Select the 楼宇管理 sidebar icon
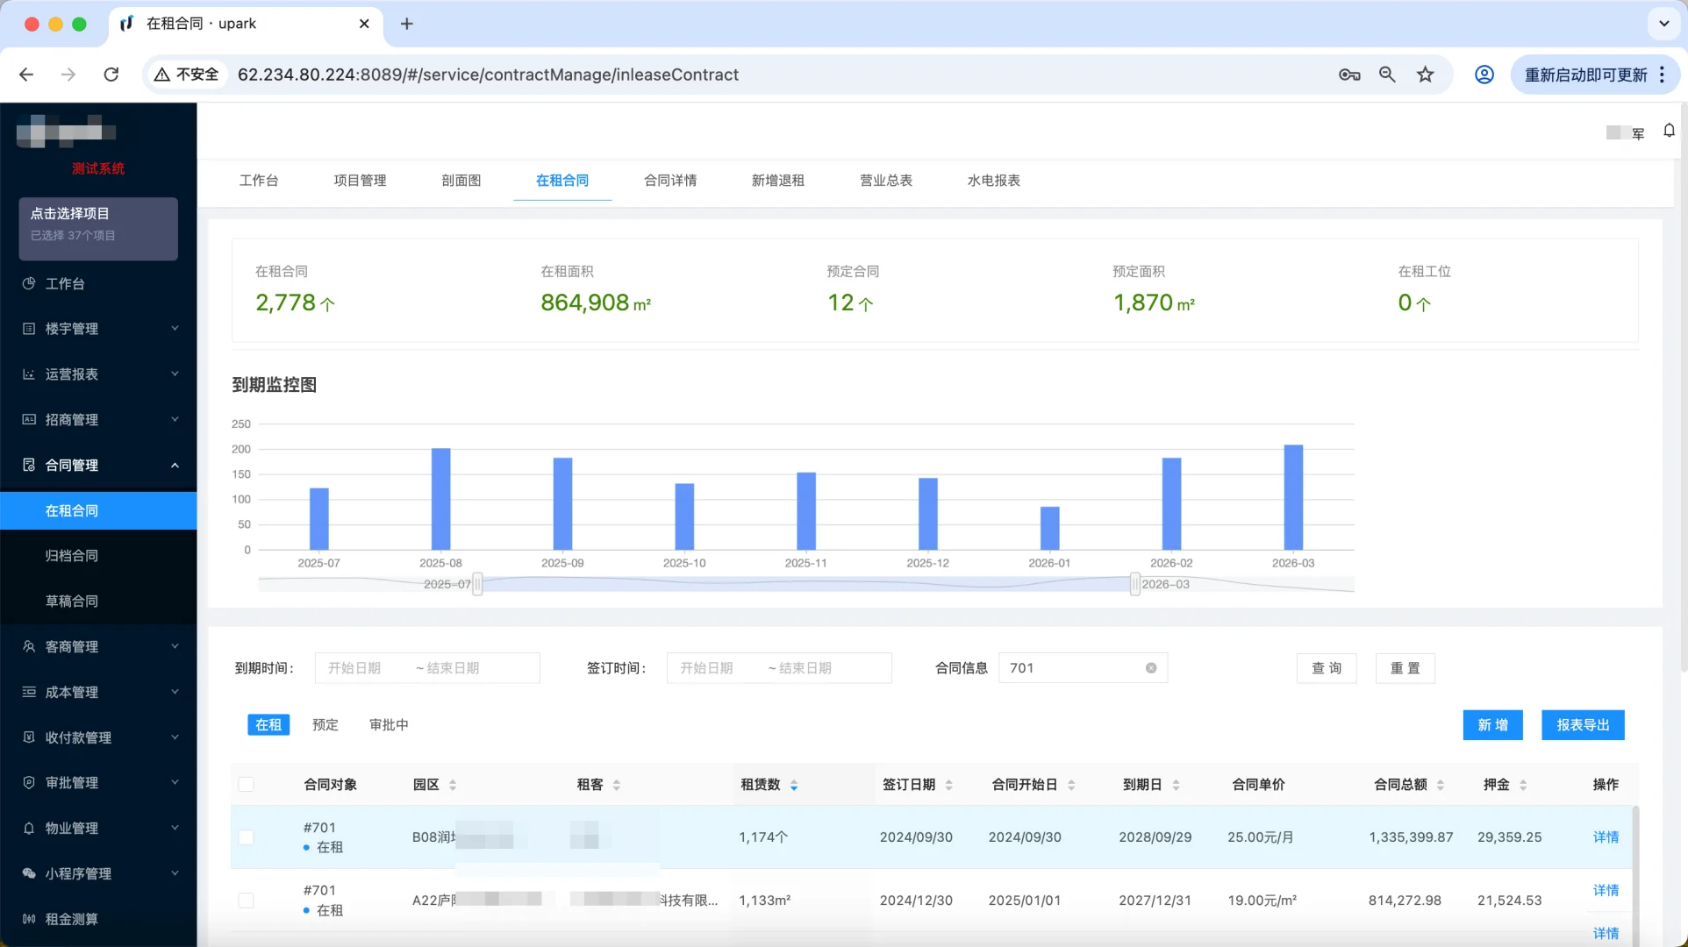This screenshot has width=1688, height=947. pyautogui.click(x=29, y=329)
